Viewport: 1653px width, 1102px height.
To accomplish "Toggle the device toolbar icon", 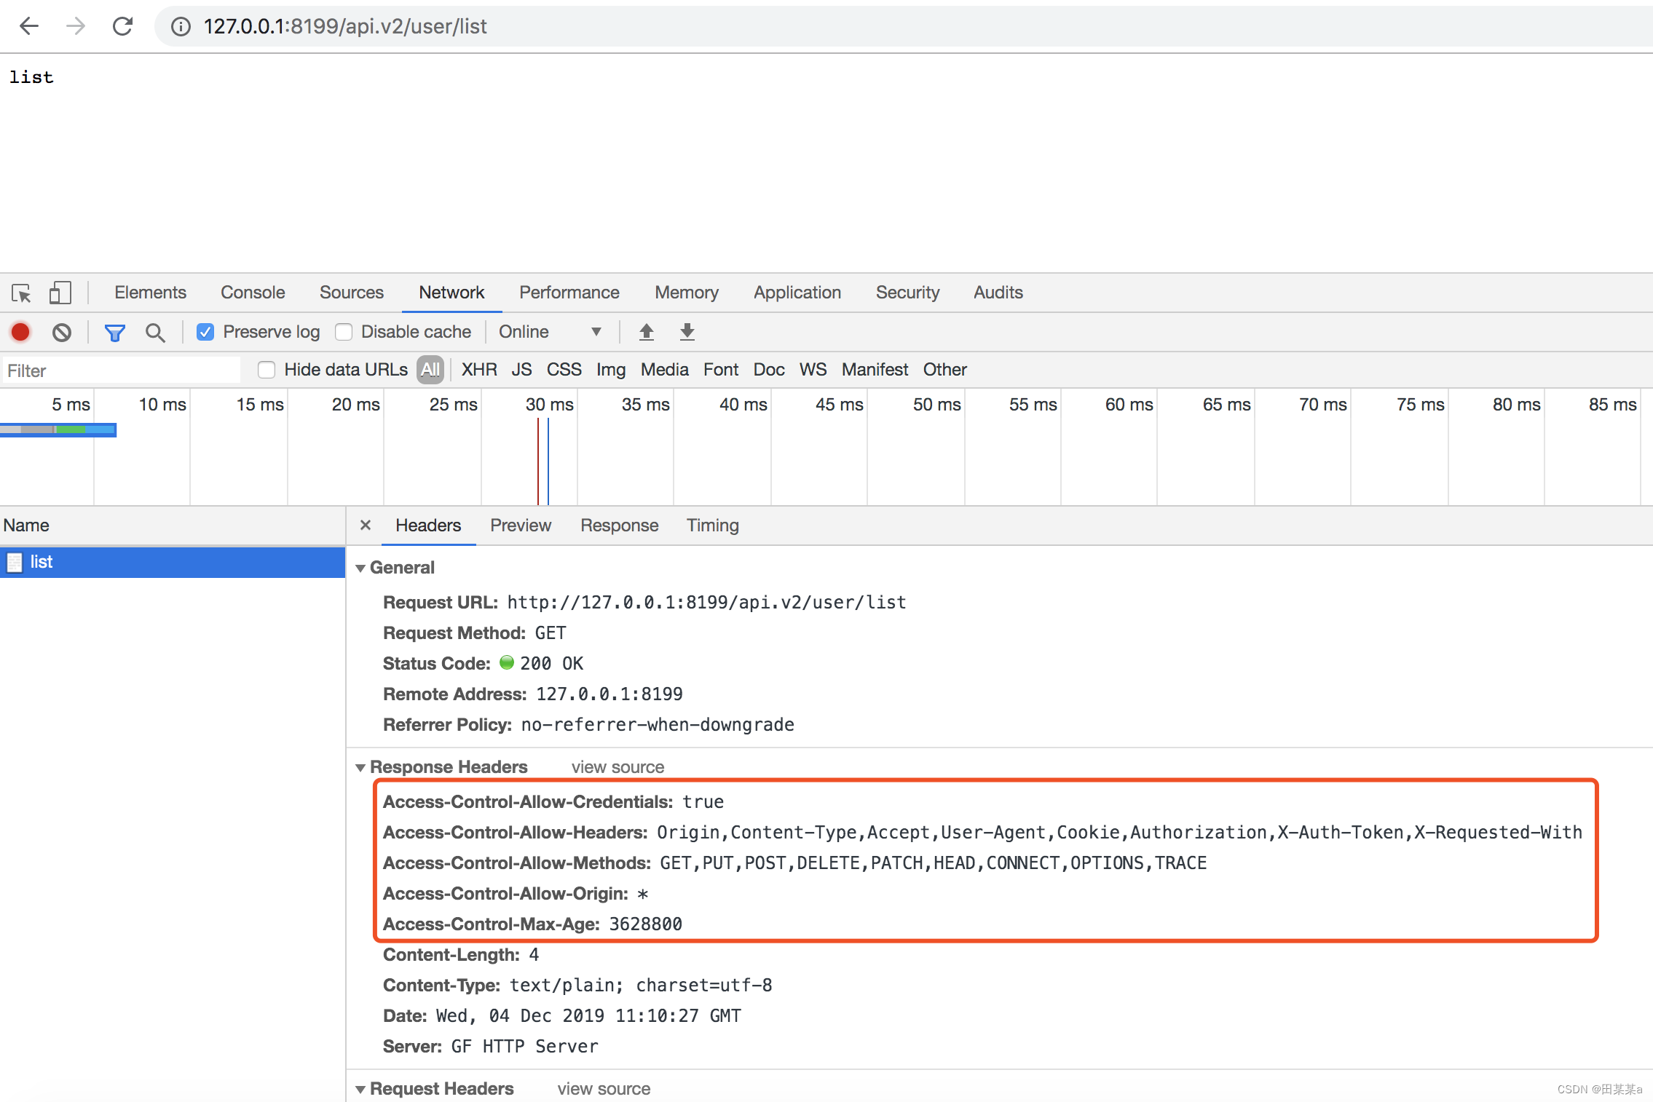I will [60, 293].
